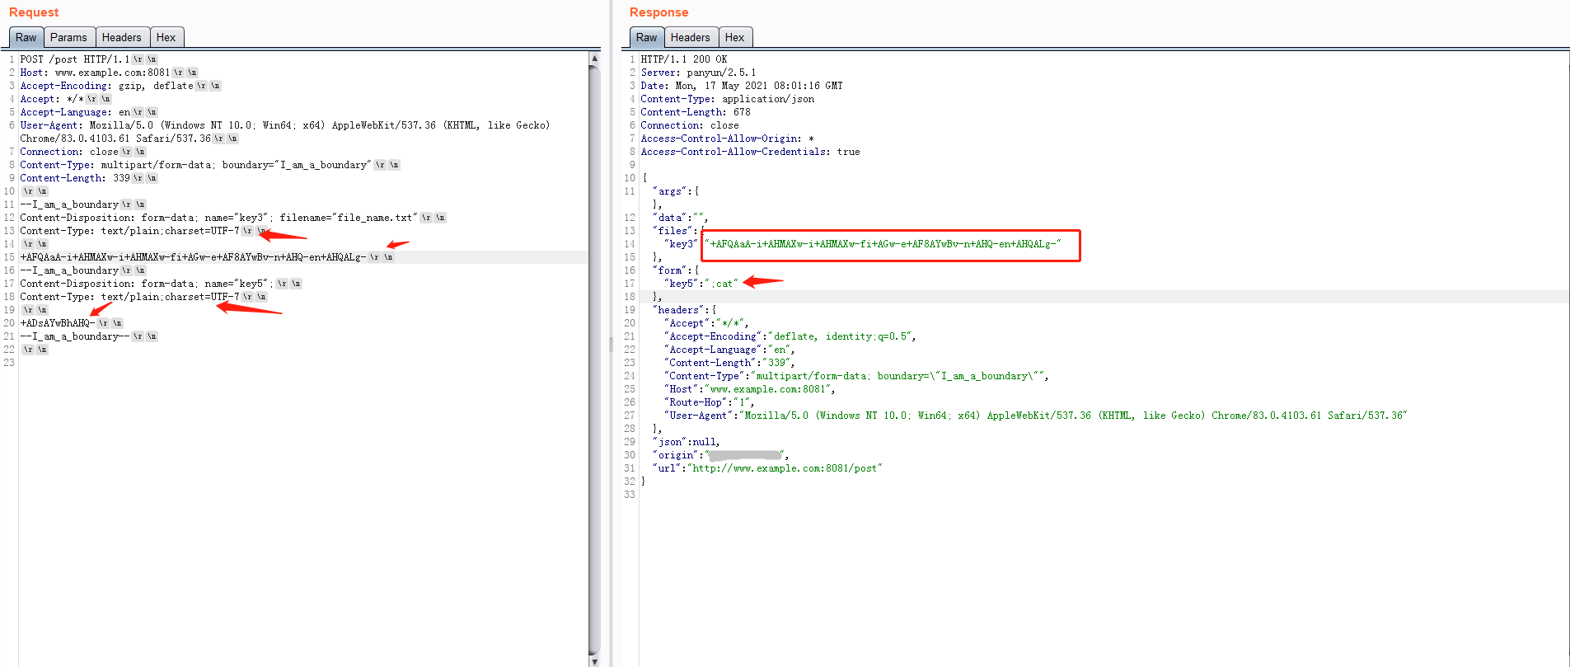1570x667 pixels.
Task: Click the key5 ";cat" value in response
Action: pos(722,284)
